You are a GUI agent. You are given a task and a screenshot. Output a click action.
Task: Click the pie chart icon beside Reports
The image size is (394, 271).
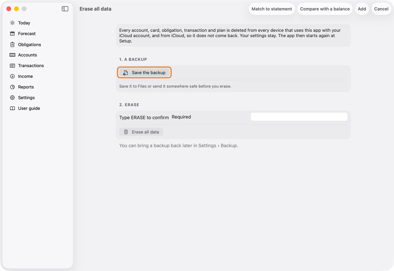(12, 87)
